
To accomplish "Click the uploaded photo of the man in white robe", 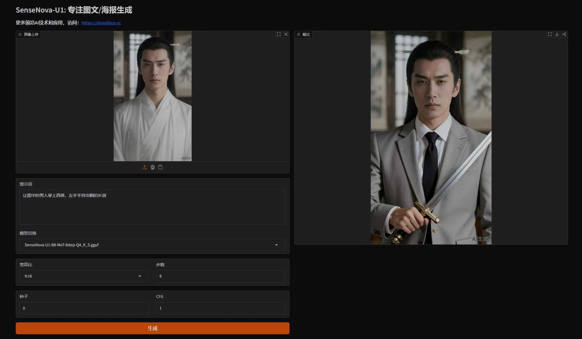I will click(x=153, y=96).
